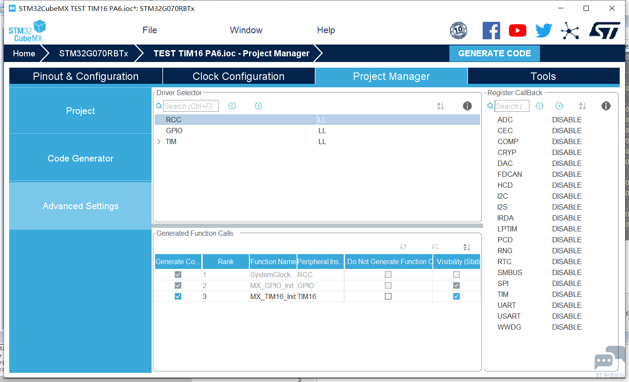Switch to Pinout & Configuration tab
Image resolution: width=629 pixels, height=382 pixels.
tap(86, 76)
